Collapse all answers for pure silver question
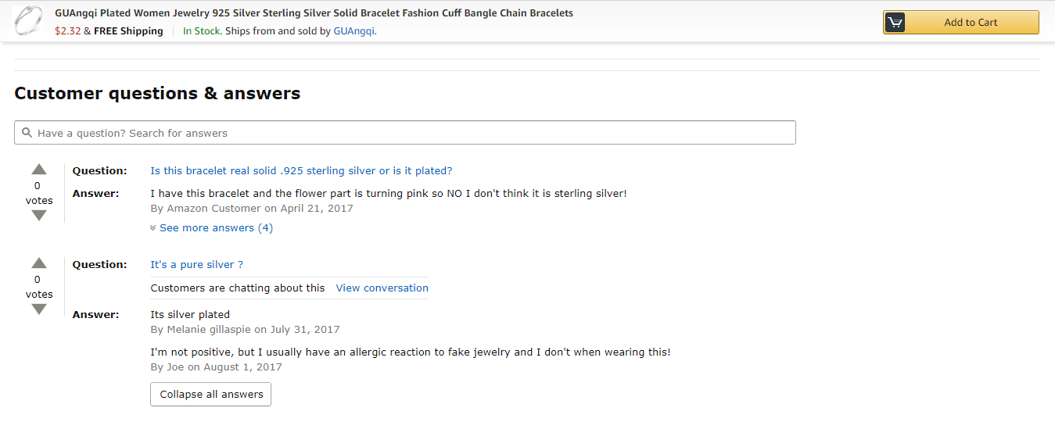Image resolution: width=1055 pixels, height=447 pixels. click(x=210, y=395)
